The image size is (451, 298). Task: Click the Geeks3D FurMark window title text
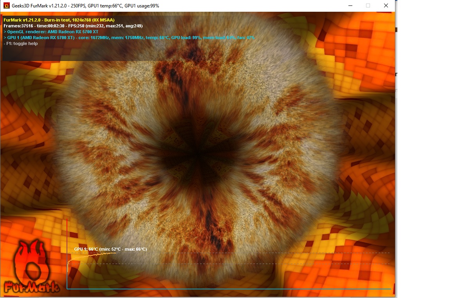click(x=85, y=6)
